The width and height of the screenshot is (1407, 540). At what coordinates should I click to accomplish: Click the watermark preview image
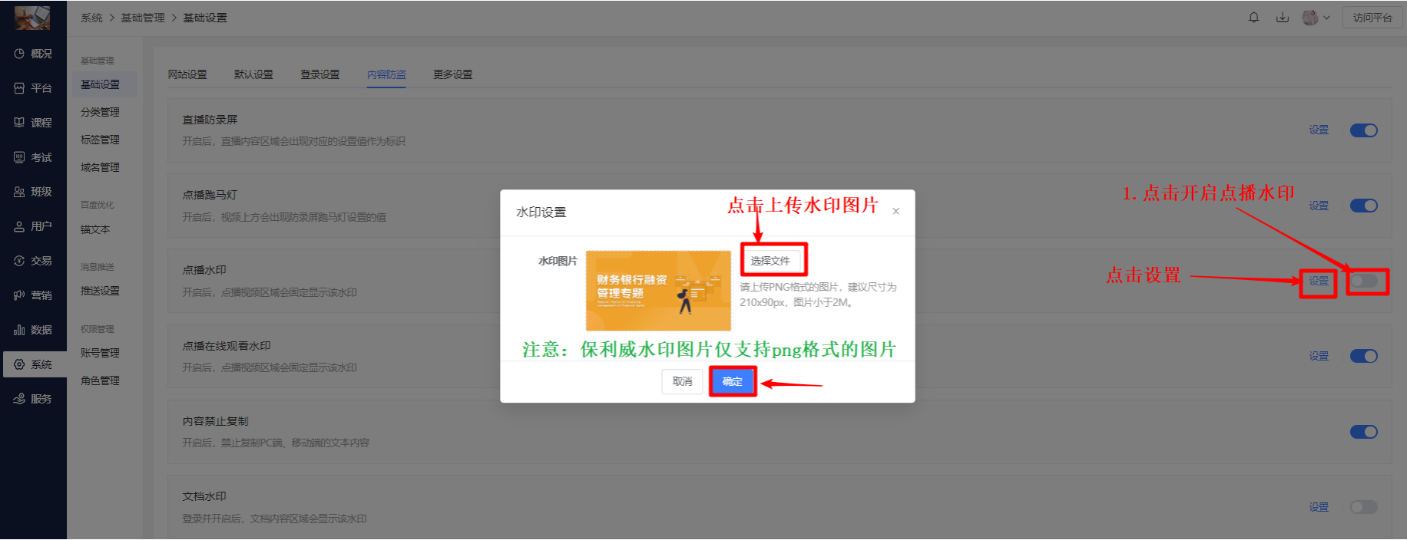tap(658, 291)
